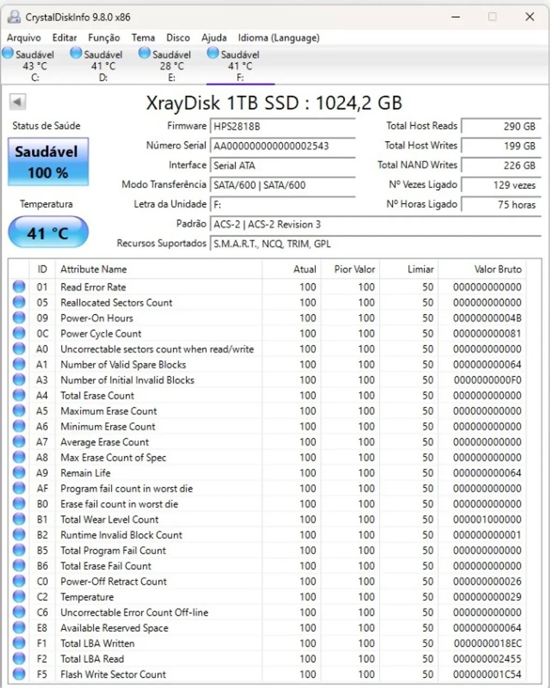Screen dimensions: 550x688
Task: Click the 41 °C temperature button
Action: coord(48,233)
